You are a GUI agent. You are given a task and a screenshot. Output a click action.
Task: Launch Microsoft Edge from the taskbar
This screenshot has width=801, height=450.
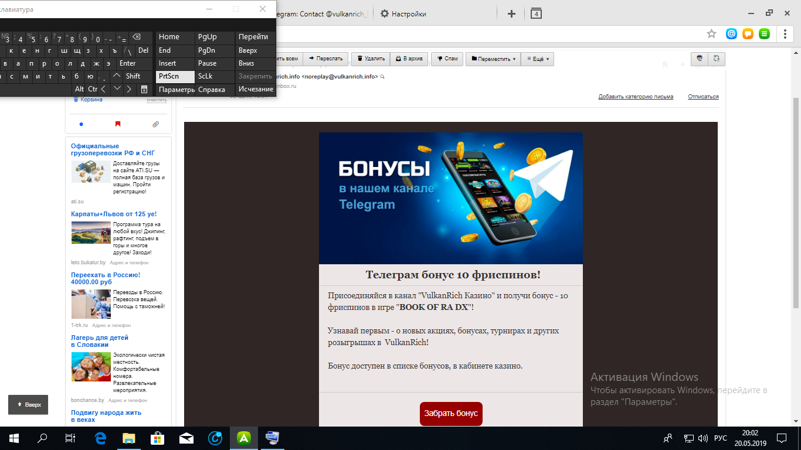[x=100, y=438]
